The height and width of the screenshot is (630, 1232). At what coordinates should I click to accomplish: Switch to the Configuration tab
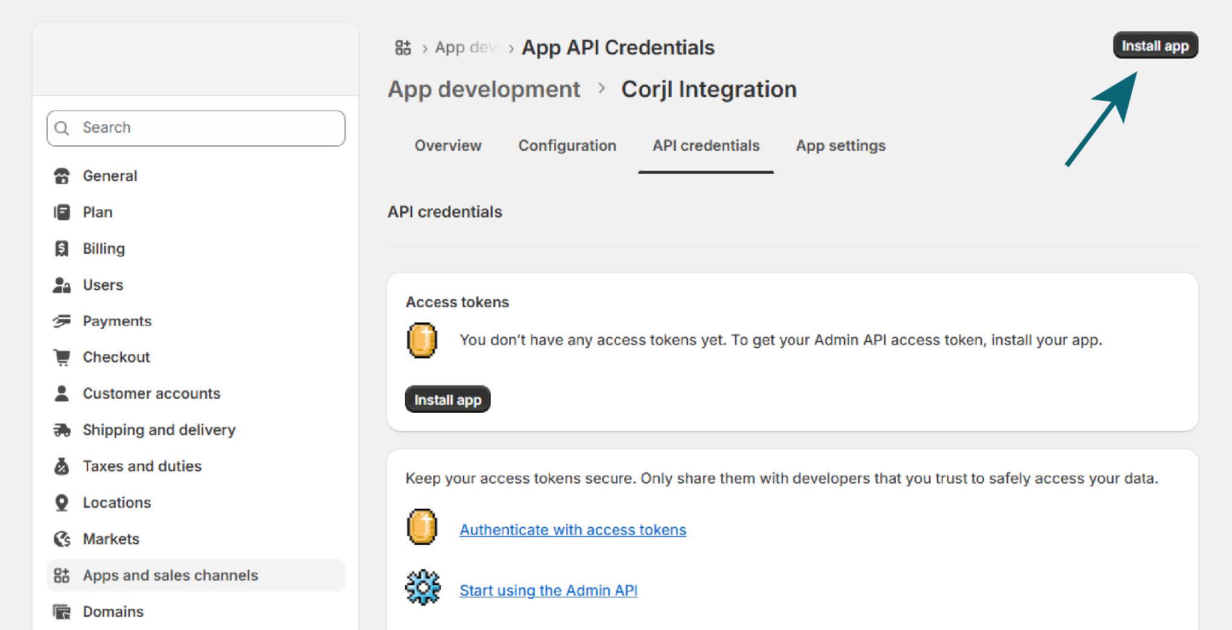(567, 145)
